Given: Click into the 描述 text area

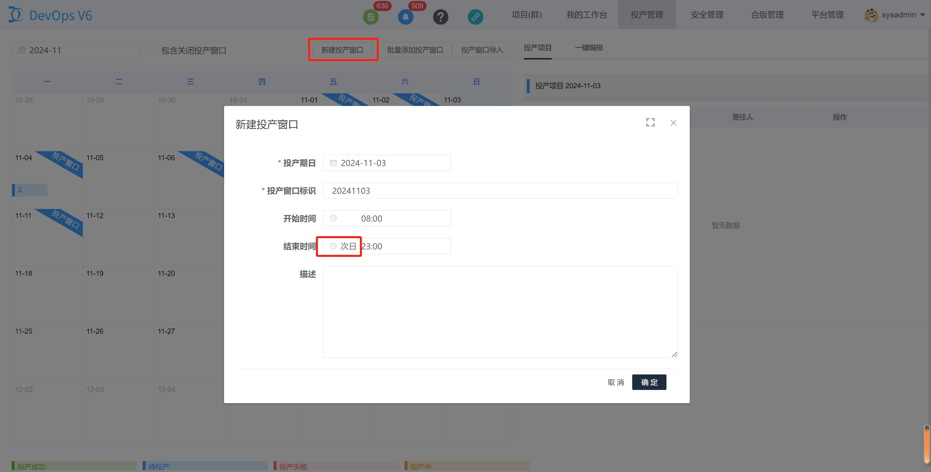Looking at the screenshot, I should click(500, 312).
